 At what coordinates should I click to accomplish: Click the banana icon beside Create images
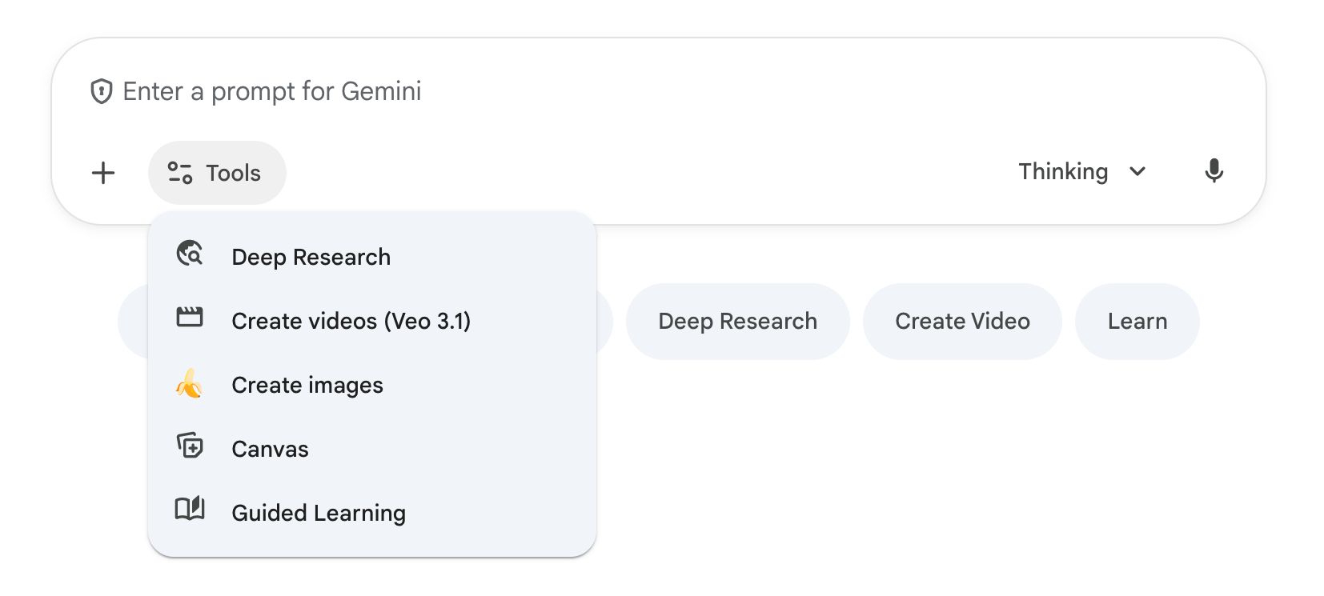189,384
